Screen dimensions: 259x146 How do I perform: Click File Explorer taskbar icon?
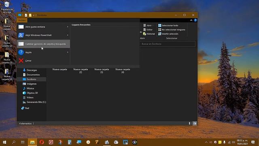32,142
